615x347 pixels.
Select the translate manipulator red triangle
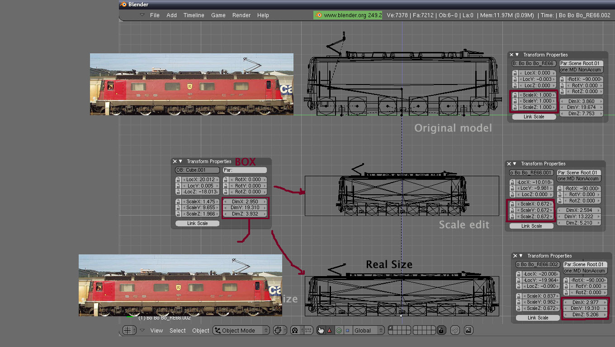coord(329,330)
